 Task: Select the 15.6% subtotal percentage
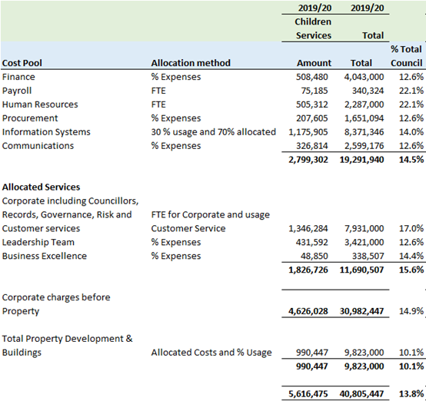(x=411, y=270)
